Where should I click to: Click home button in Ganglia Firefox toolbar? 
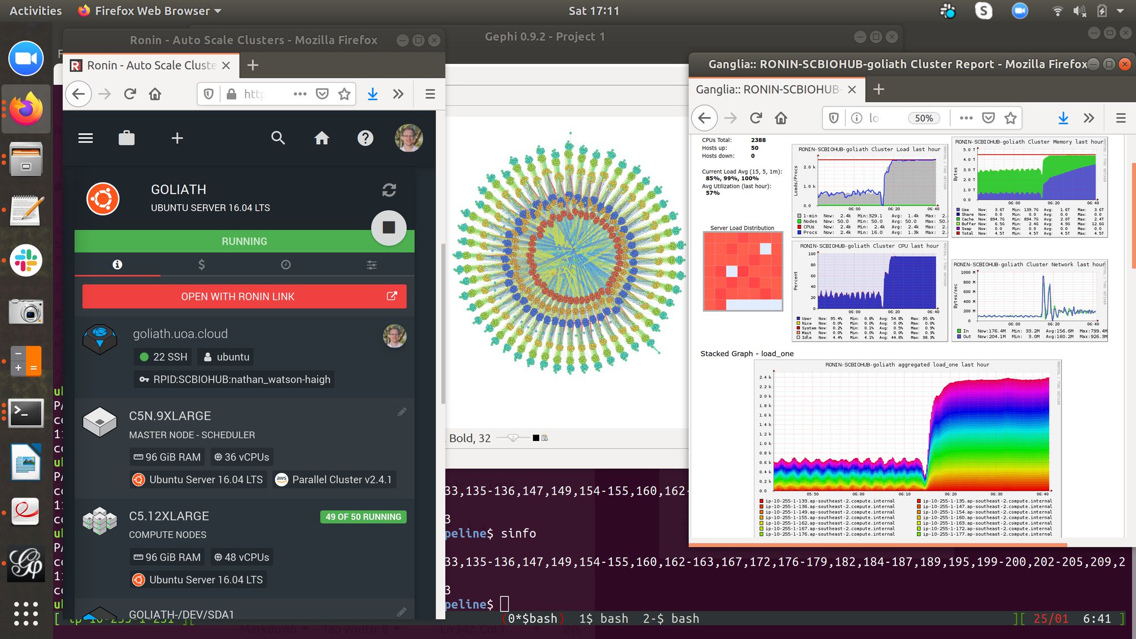781,118
